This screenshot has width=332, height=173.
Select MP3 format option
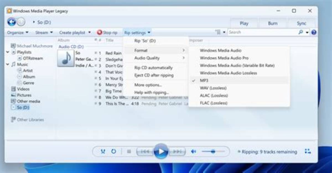tap(239, 81)
